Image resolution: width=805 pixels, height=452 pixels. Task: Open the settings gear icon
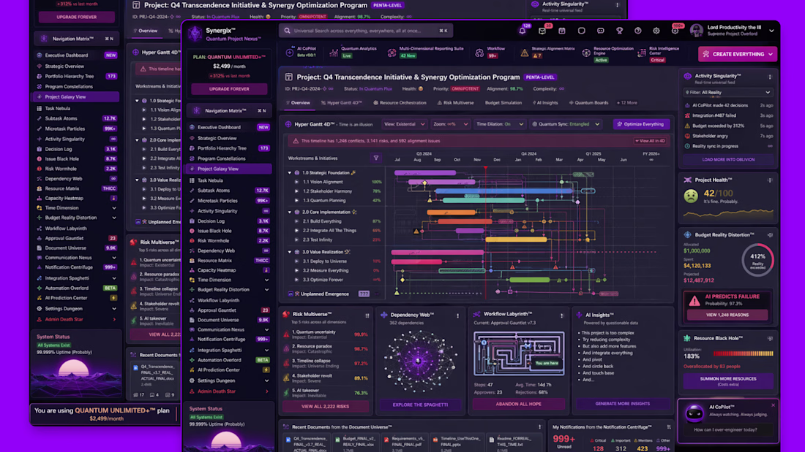(x=656, y=31)
